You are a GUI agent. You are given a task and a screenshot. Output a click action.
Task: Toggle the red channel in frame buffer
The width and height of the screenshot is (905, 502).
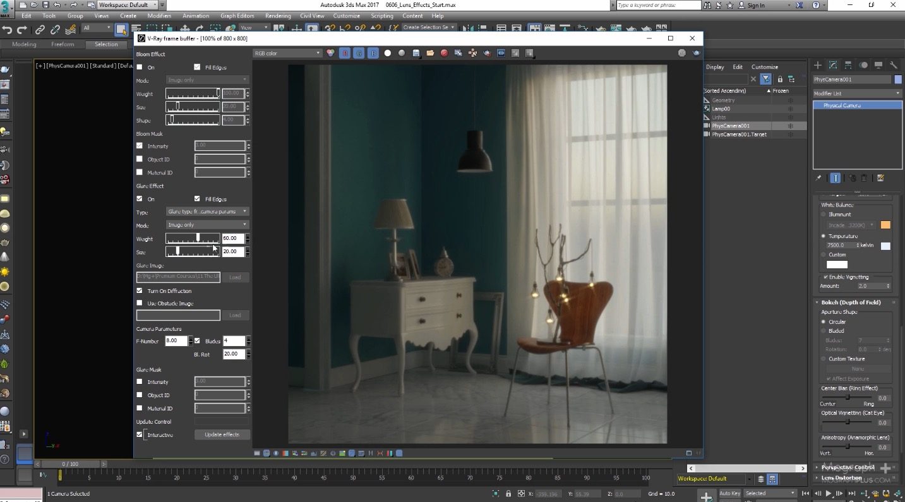point(345,54)
